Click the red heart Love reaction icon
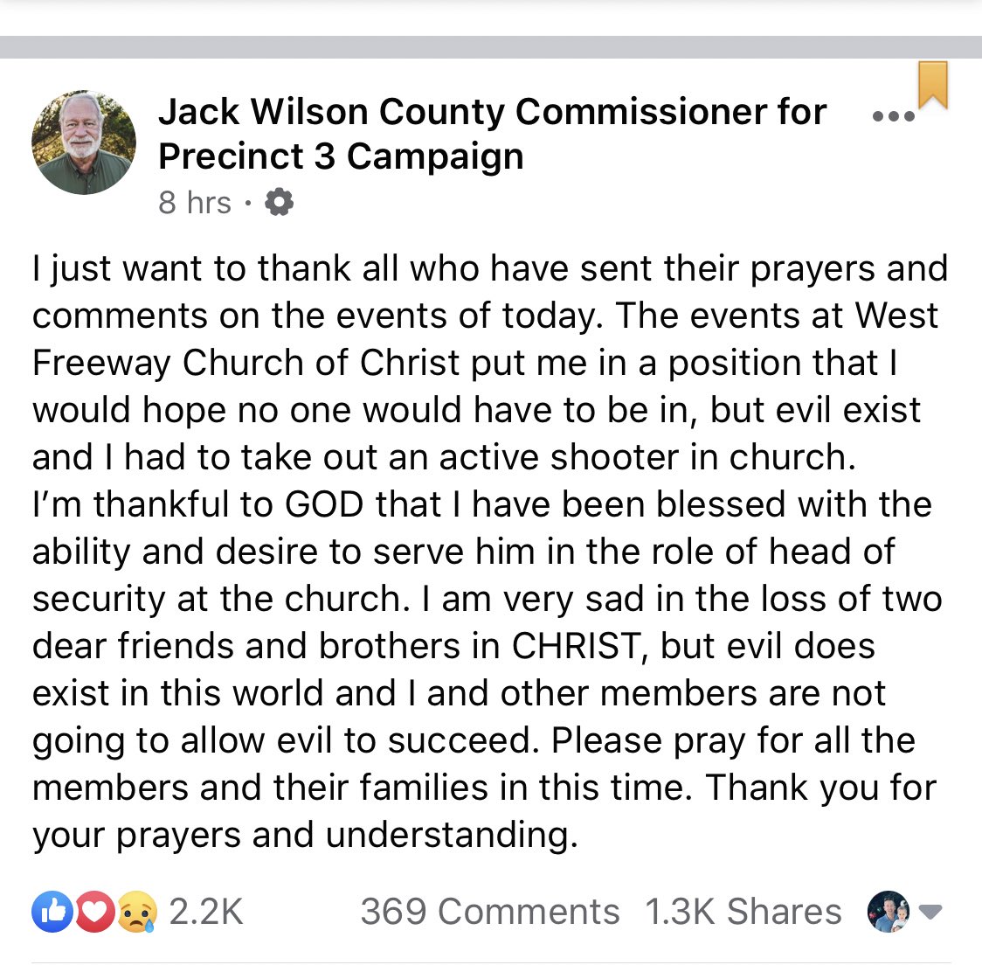 pos(95,911)
